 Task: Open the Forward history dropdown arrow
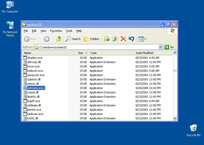click(x=53, y=39)
